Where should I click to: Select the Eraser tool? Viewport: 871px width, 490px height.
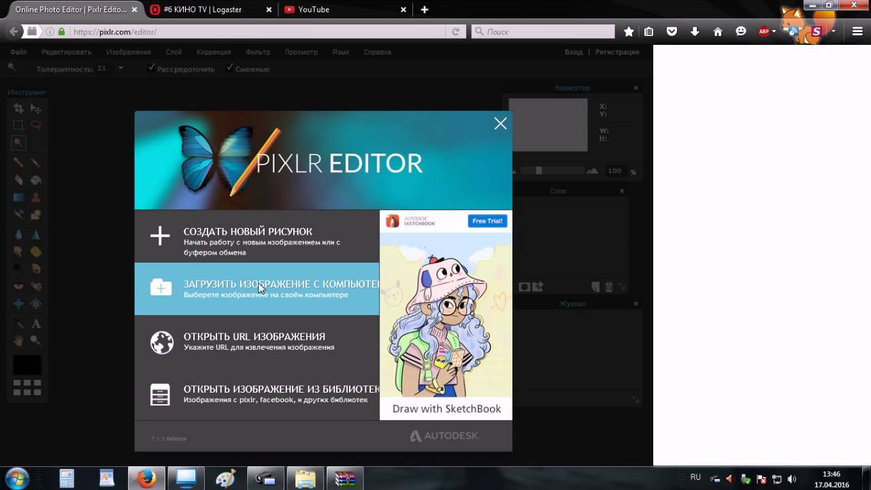[18, 180]
